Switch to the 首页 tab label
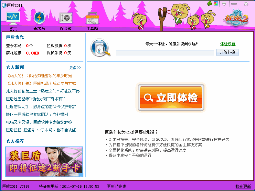Viewport: 255px width, 191px height. (x=13, y=29)
